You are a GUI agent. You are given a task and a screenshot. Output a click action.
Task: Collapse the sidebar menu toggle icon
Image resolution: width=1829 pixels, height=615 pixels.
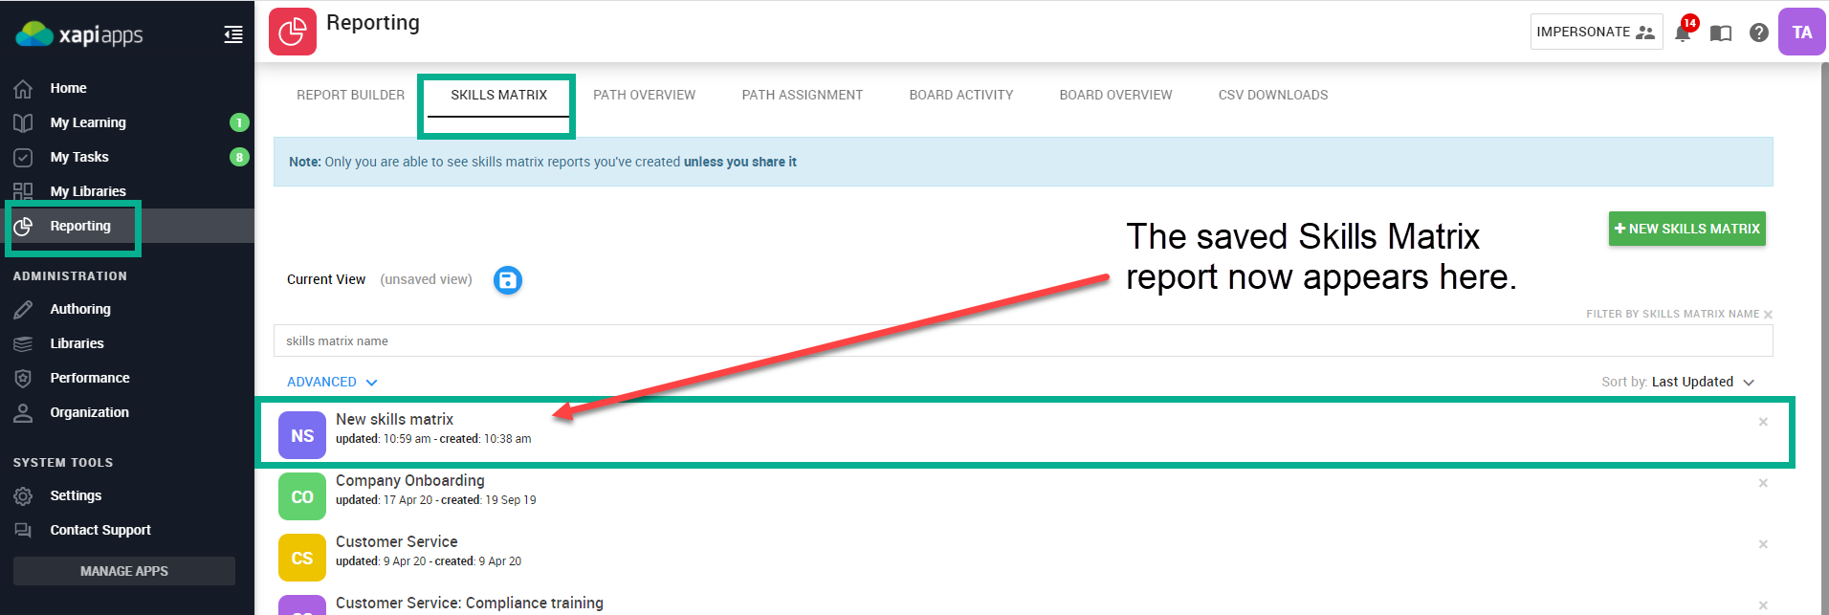pyautogui.click(x=233, y=35)
